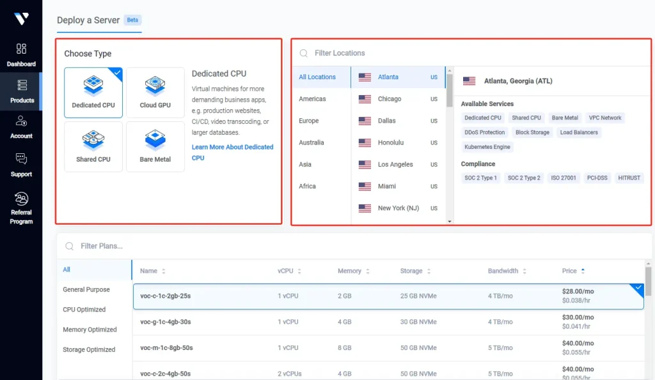Click the US flag beside Dallas
Image resolution: width=655 pixels, height=380 pixels.
tap(365, 121)
